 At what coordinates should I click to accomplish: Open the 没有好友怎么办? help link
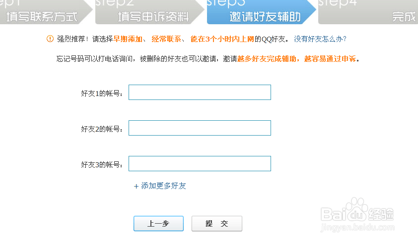coord(320,39)
